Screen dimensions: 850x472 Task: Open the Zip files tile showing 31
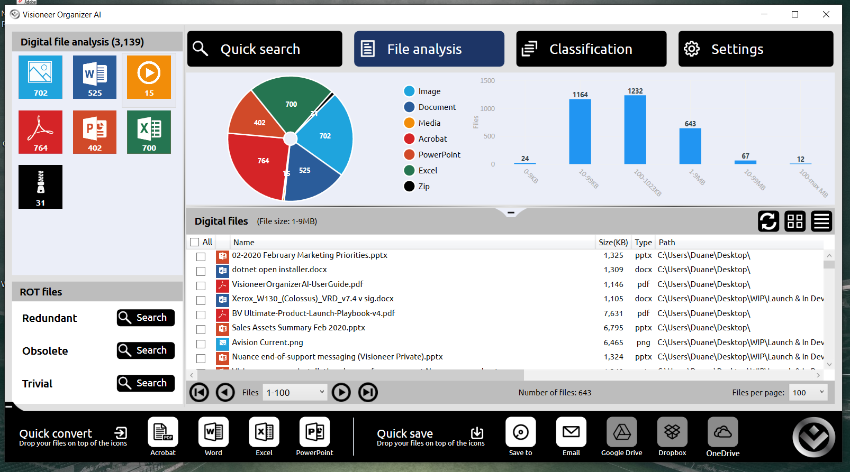click(40, 187)
